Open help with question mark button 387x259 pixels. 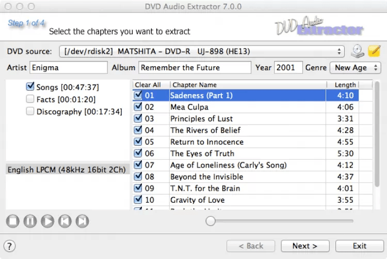[x=10, y=246]
